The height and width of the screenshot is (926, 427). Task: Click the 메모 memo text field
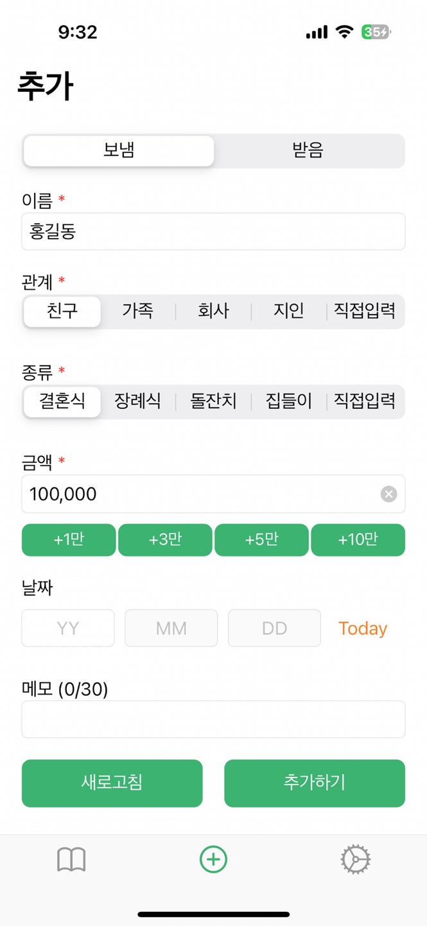213,719
